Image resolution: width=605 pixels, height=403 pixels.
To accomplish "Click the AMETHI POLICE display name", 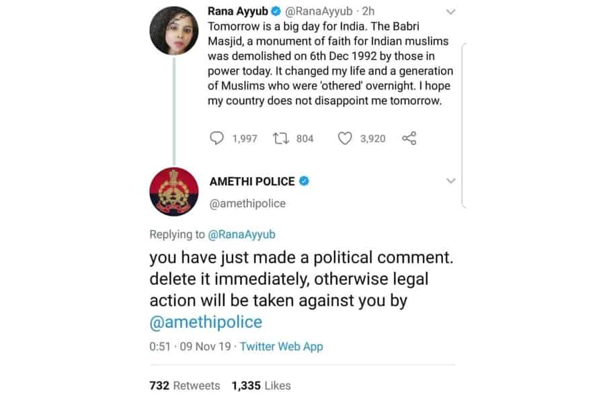I will coord(252,181).
